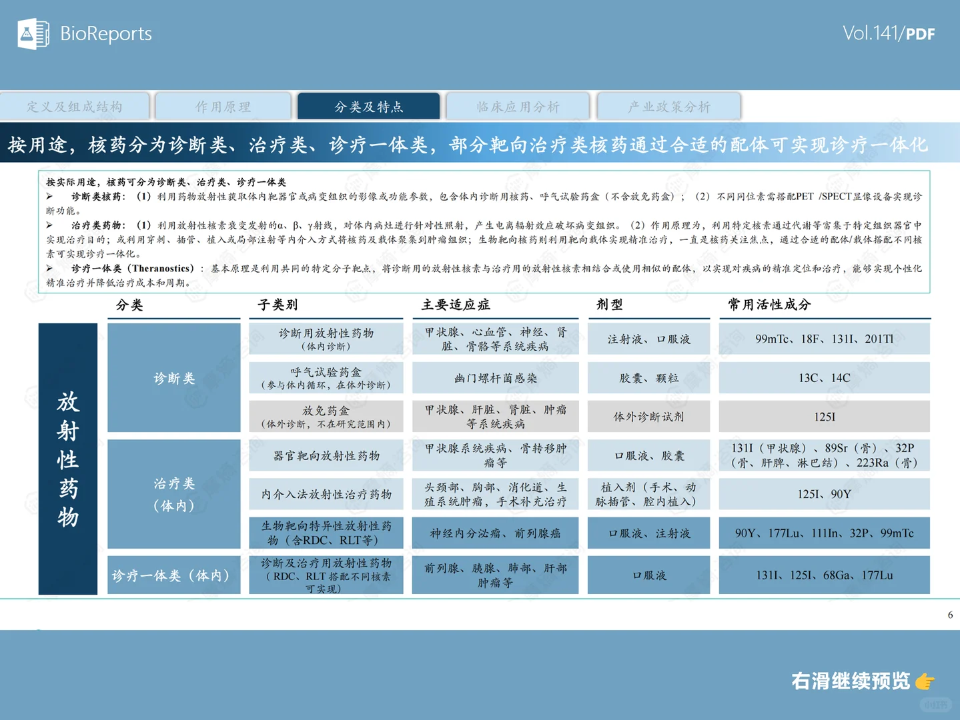Click the 诊疗一体类（体内）row header
The height and width of the screenshot is (720, 960).
coord(173,575)
